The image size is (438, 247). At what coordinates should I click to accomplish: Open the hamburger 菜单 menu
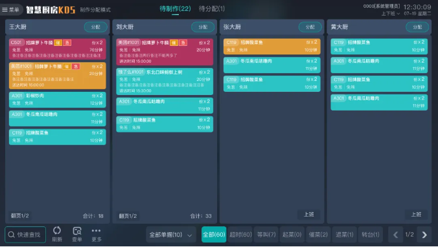10,10
